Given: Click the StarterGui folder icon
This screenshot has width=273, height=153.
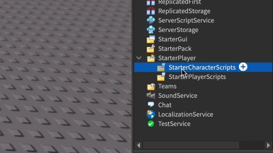Looking at the screenshot, I should (151, 39).
